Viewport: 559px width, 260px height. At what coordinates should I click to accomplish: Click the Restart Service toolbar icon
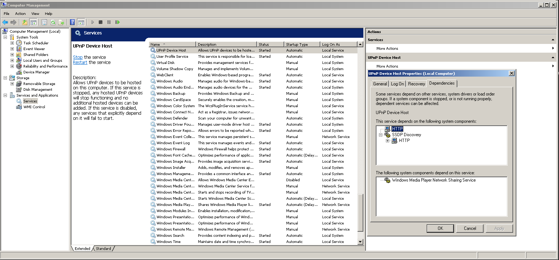[x=117, y=22]
